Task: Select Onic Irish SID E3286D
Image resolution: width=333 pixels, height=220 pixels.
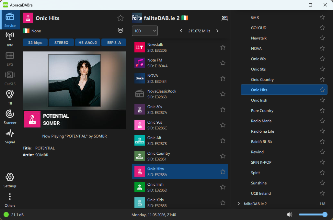Action: (x=180, y=187)
